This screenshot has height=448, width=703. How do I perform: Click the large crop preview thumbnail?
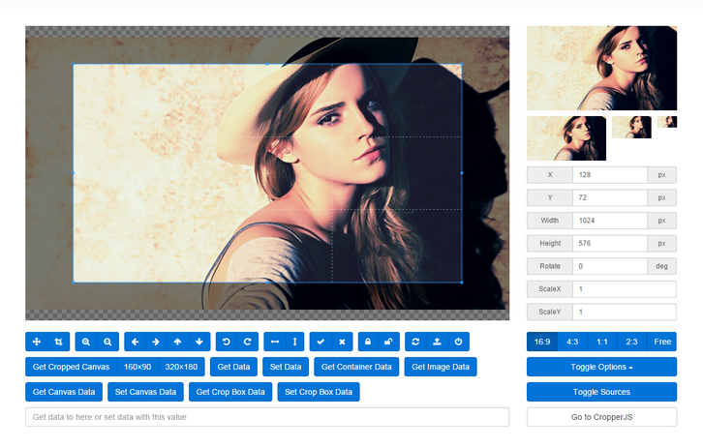click(x=601, y=68)
